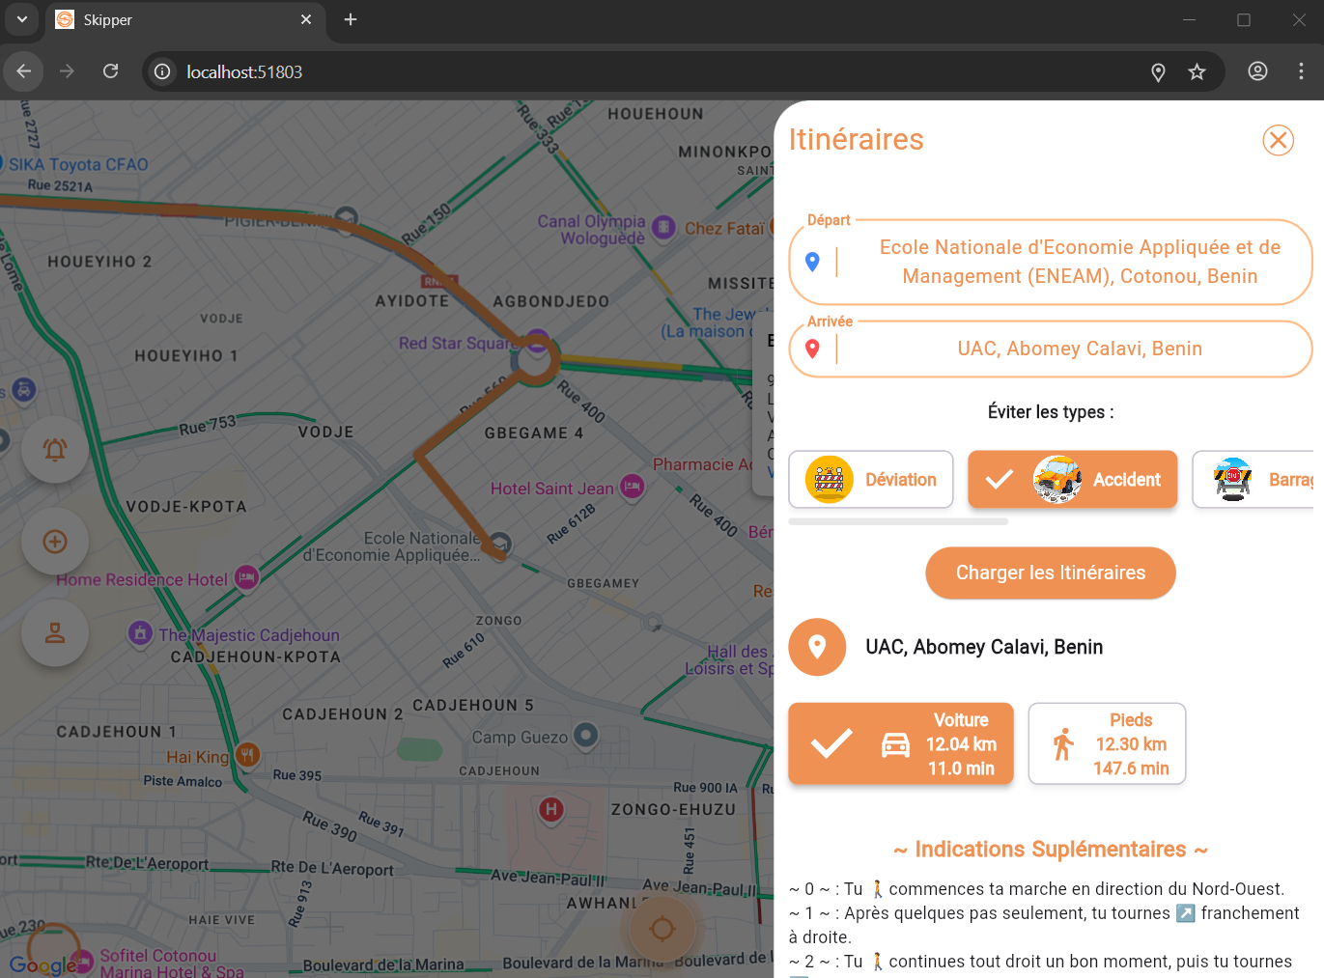Click the Charger les Itinéraires button
The width and height of the screenshot is (1324, 978).
[1050, 573]
